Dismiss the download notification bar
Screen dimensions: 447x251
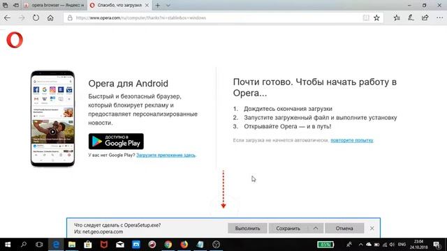pos(372,228)
